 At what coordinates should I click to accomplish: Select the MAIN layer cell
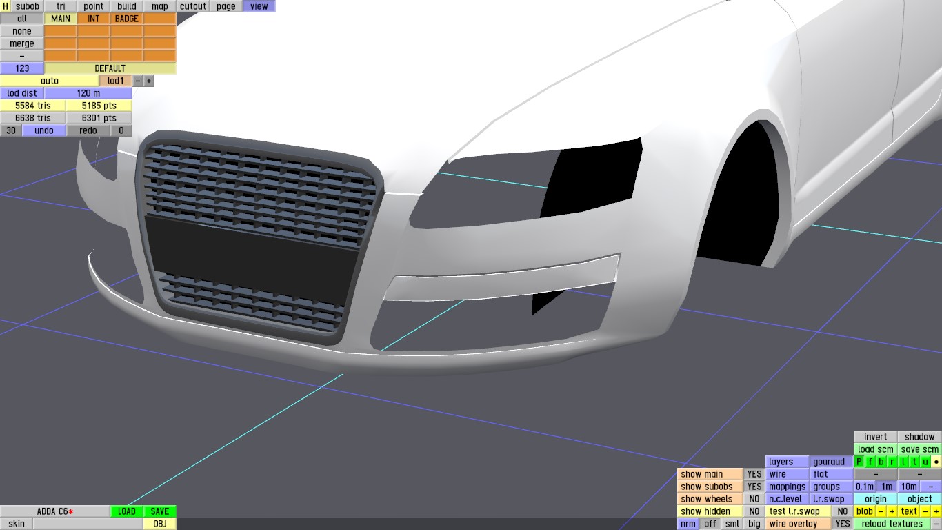click(61, 19)
